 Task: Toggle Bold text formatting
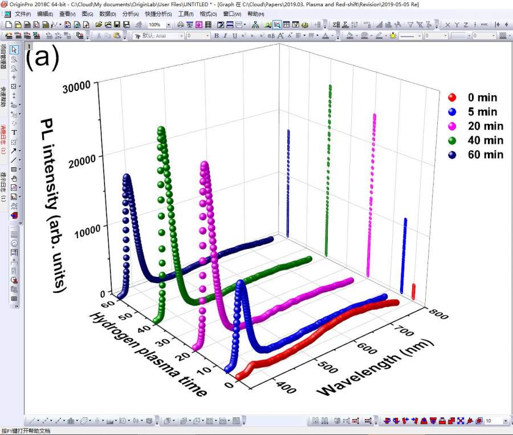click(x=216, y=35)
